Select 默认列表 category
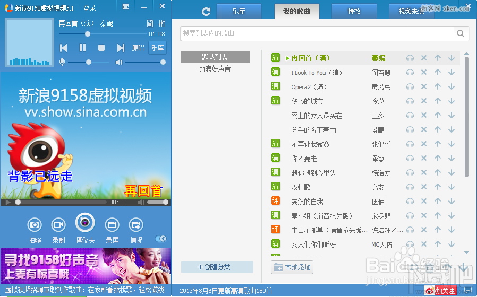Image resolution: width=477 pixels, height=297 pixels. point(215,57)
